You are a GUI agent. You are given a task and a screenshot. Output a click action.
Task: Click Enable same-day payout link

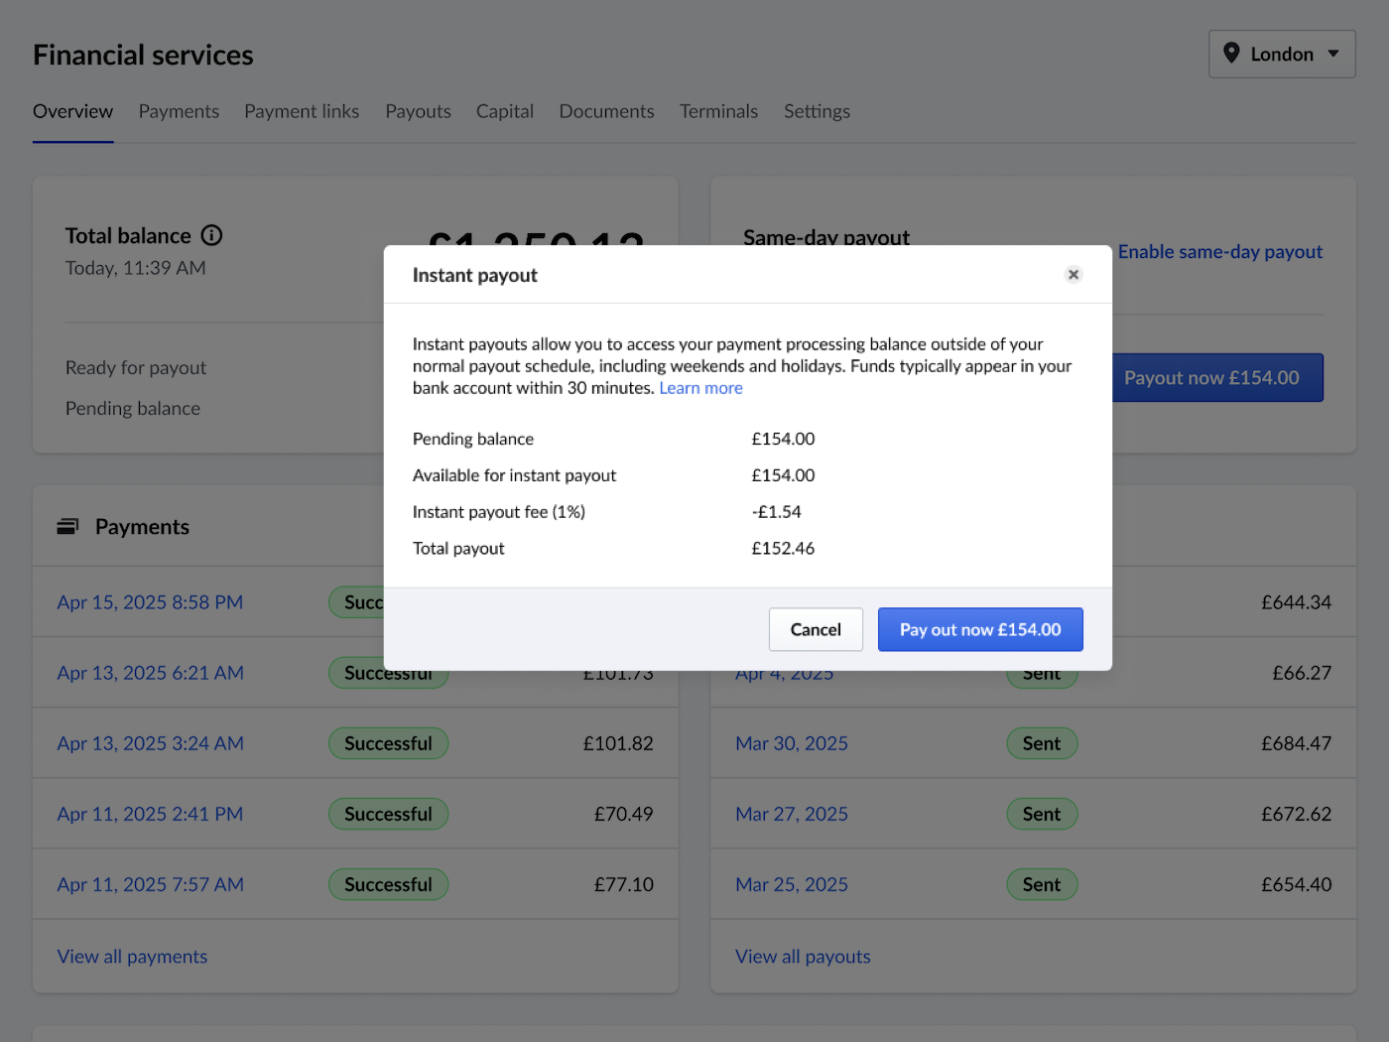coord(1219,252)
